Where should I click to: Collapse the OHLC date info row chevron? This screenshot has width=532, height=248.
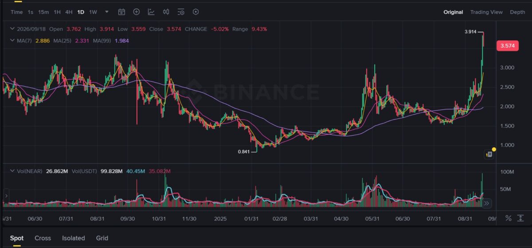click(x=12, y=29)
